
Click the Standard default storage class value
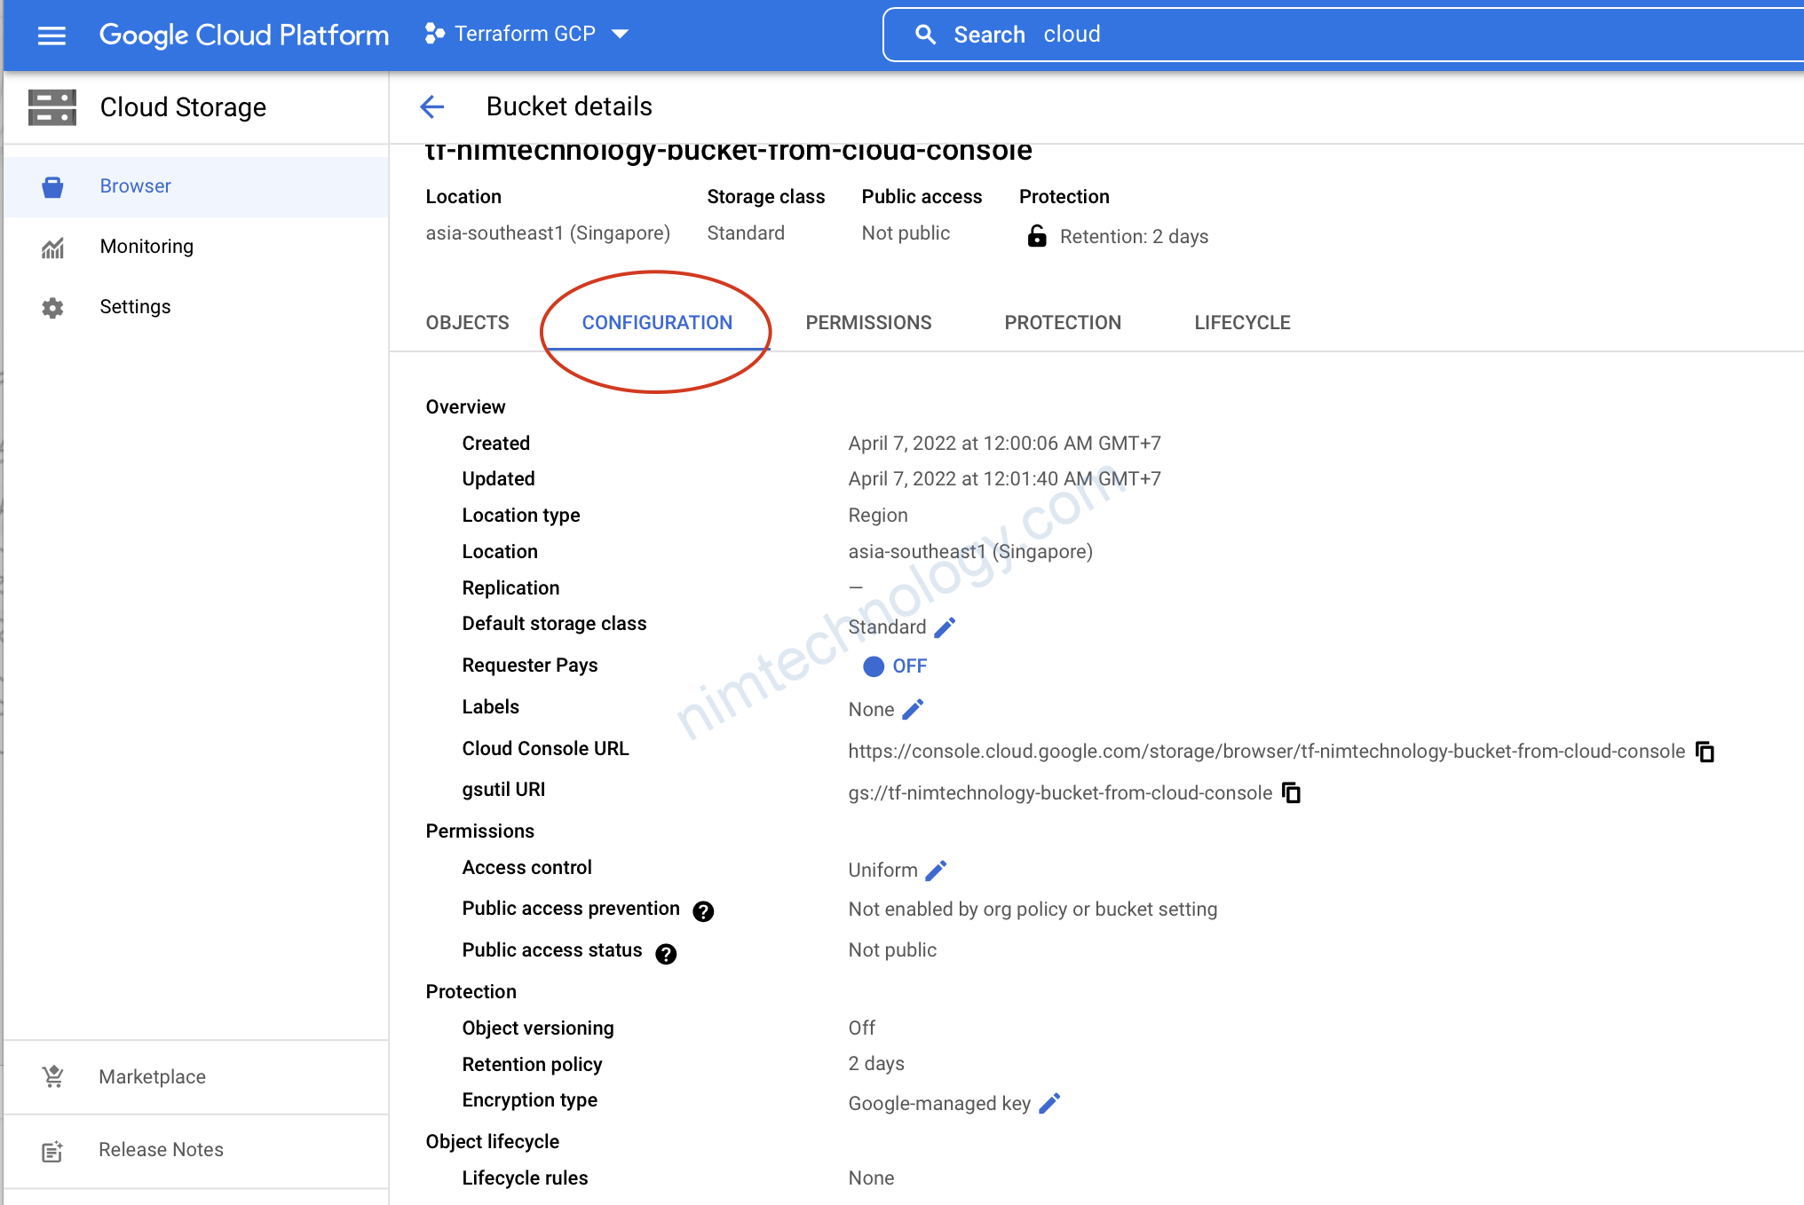(x=887, y=627)
